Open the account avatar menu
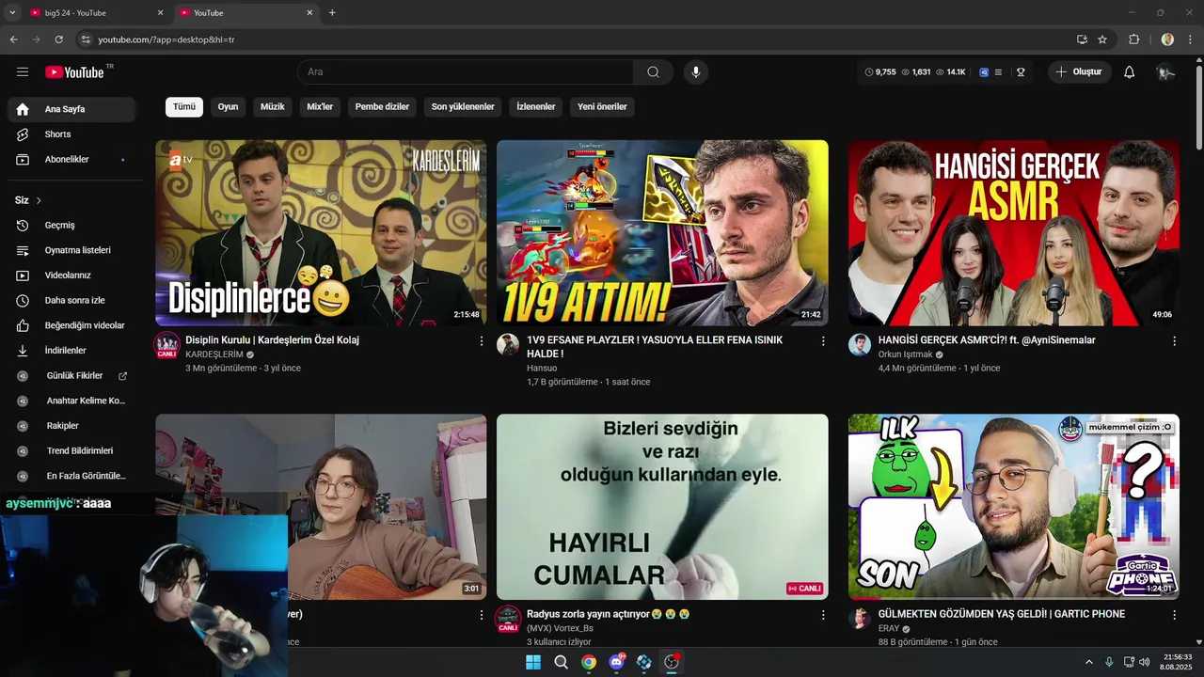The width and height of the screenshot is (1204, 677). point(1166,72)
